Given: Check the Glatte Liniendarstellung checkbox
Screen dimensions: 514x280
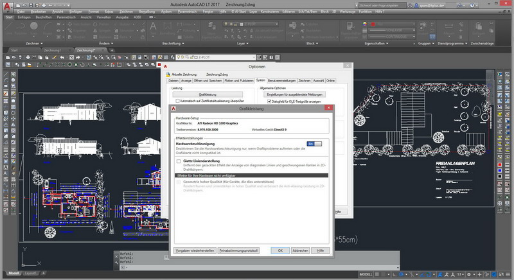Looking at the screenshot, I should (x=179, y=161).
